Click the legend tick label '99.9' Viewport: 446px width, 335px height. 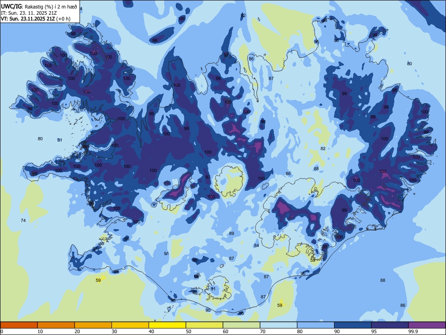413,331
